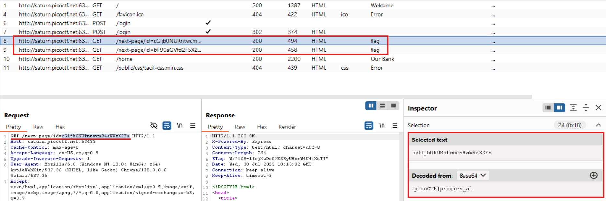Toggle non-printable \n display in Request panel
This screenshot has width=606, height=201.
point(180,126)
